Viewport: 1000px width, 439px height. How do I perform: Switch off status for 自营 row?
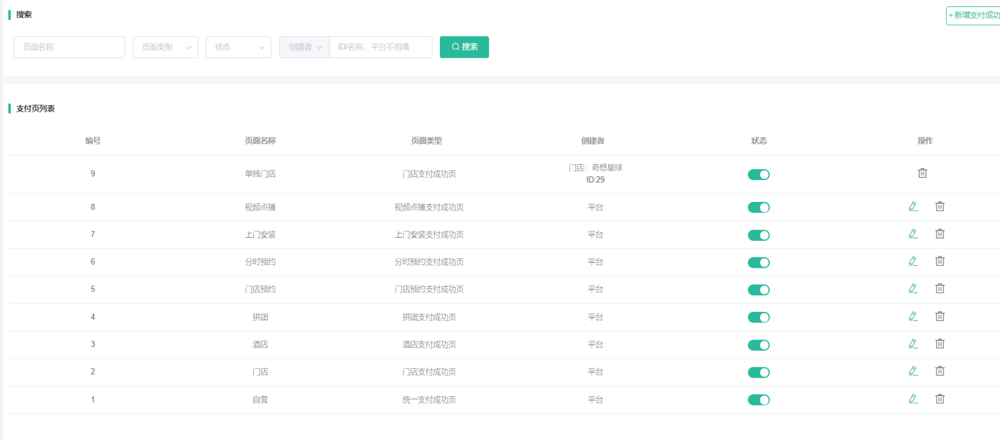[x=758, y=401]
